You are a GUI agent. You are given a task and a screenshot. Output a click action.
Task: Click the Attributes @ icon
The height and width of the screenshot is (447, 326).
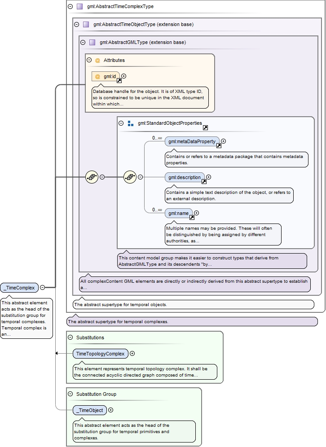coord(97,61)
